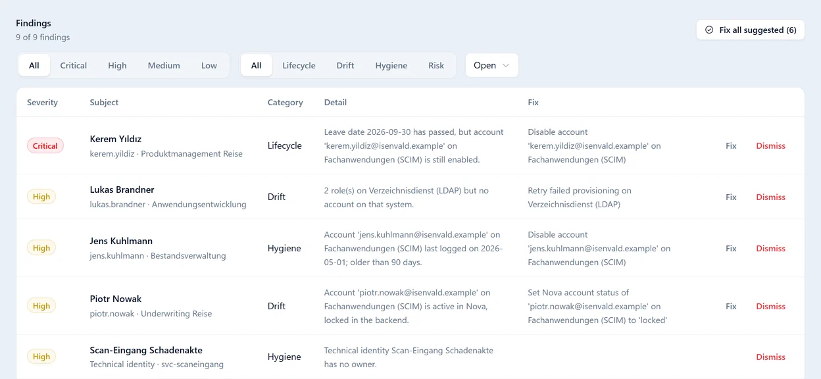Click detail 'Scan-Eingang Schadenakte has no owner'
The height and width of the screenshot is (379, 821).
pyautogui.click(x=409, y=357)
